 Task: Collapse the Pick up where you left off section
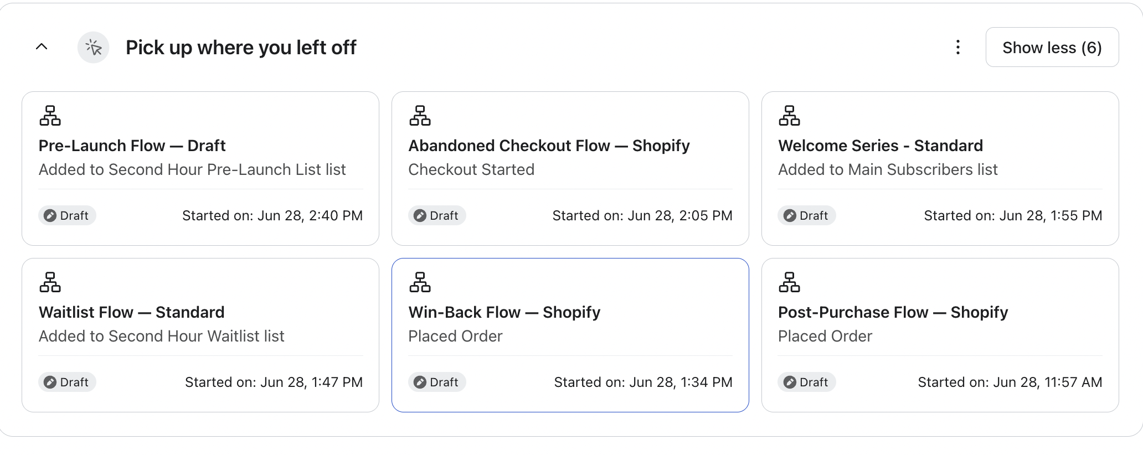click(42, 47)
